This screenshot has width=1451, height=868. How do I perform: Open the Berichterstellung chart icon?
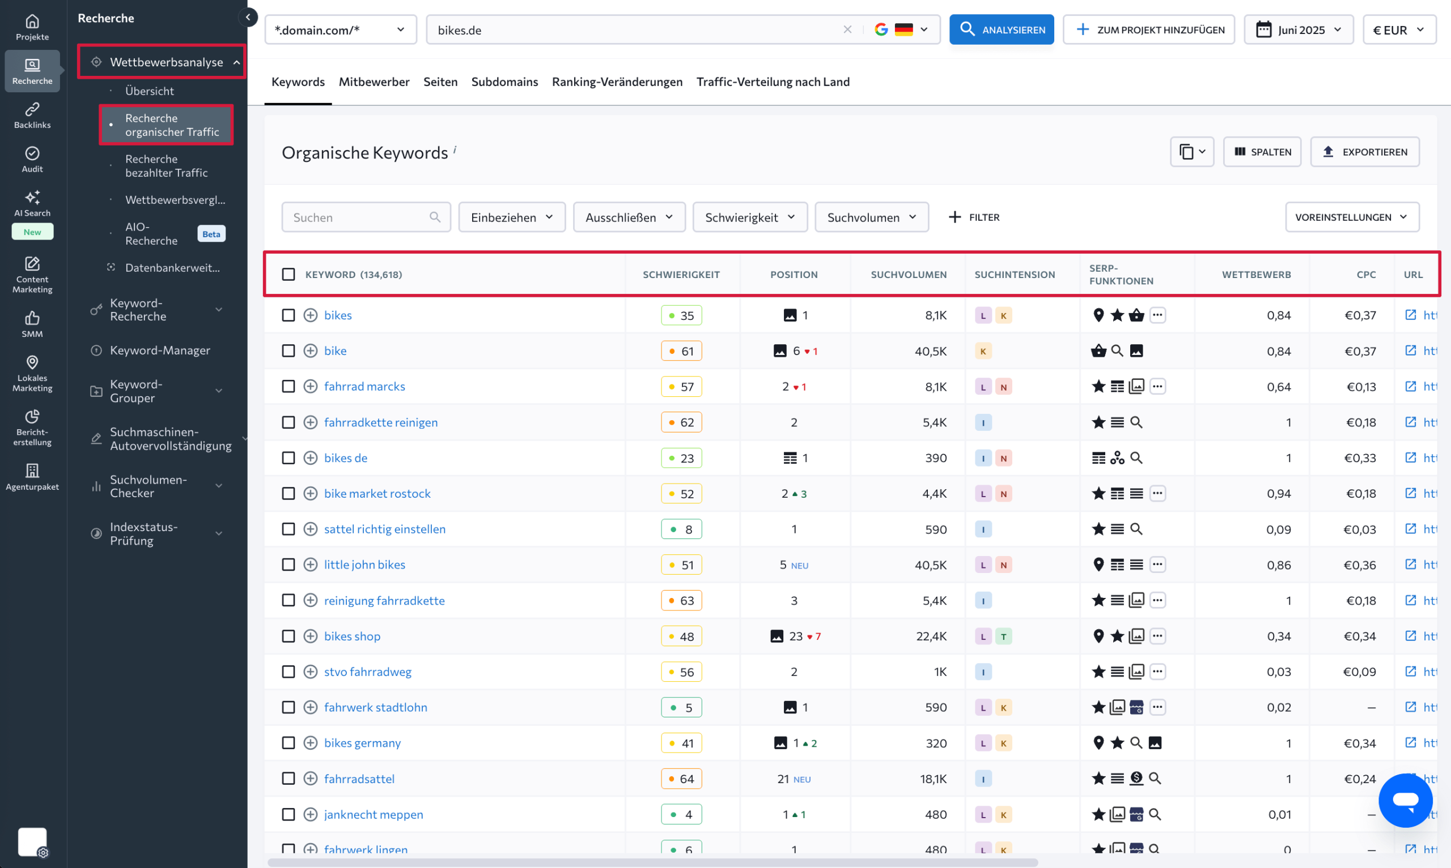pos(32,417)
